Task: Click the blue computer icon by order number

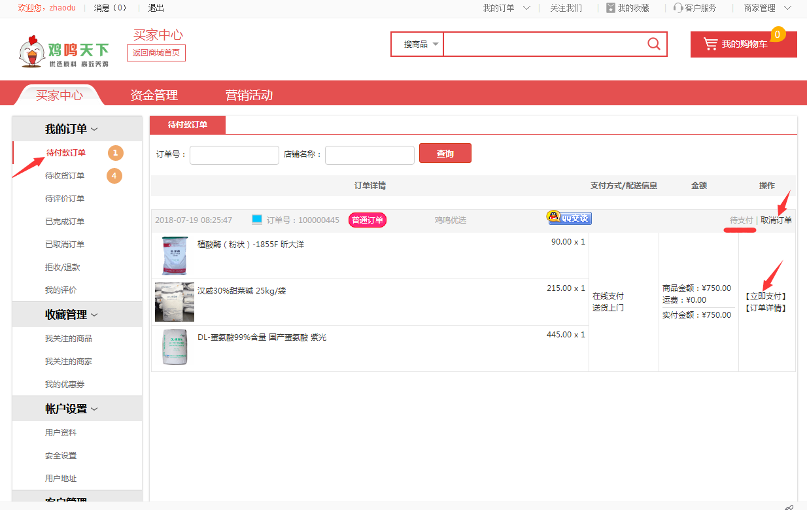Action: (257, 220)
